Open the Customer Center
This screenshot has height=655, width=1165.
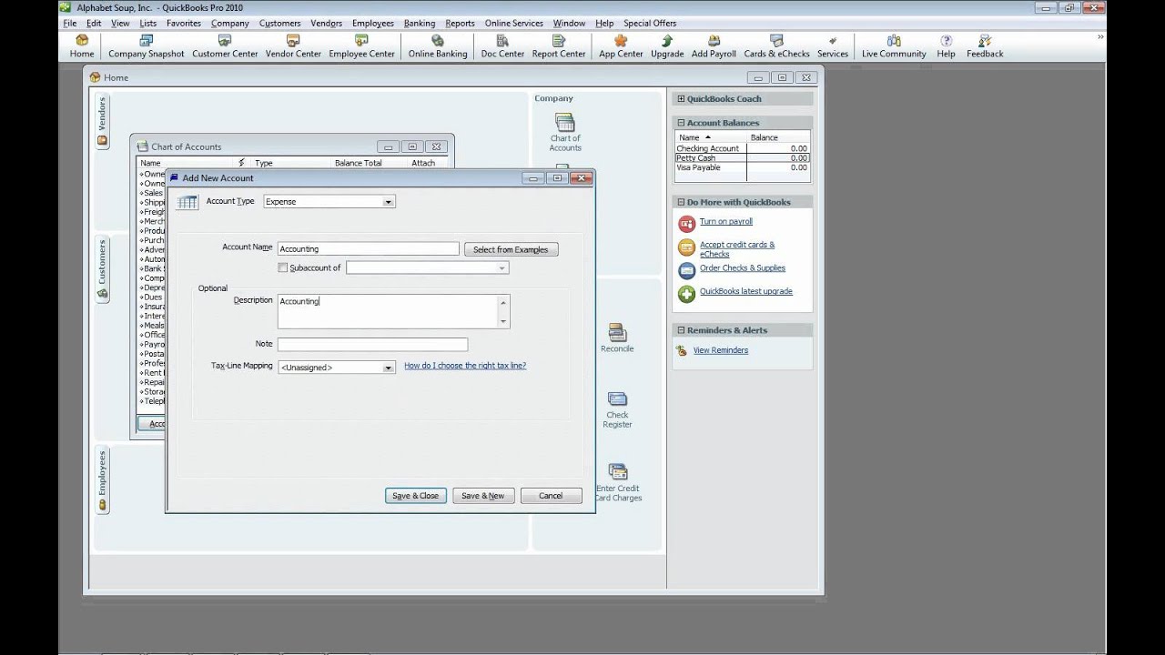[225, 46]
